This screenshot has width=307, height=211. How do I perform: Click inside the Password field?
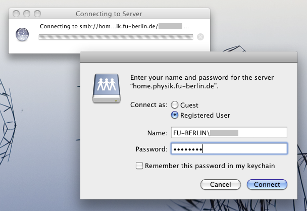pos(229,149)
